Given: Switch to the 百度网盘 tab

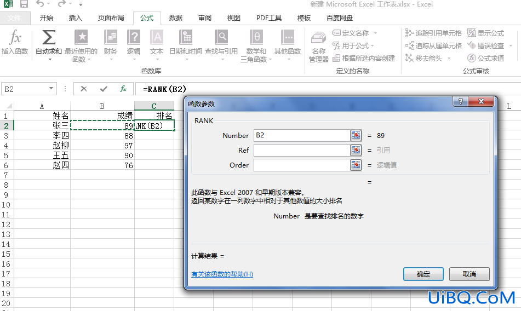Looking at the screenshot, I should (340, 18).
